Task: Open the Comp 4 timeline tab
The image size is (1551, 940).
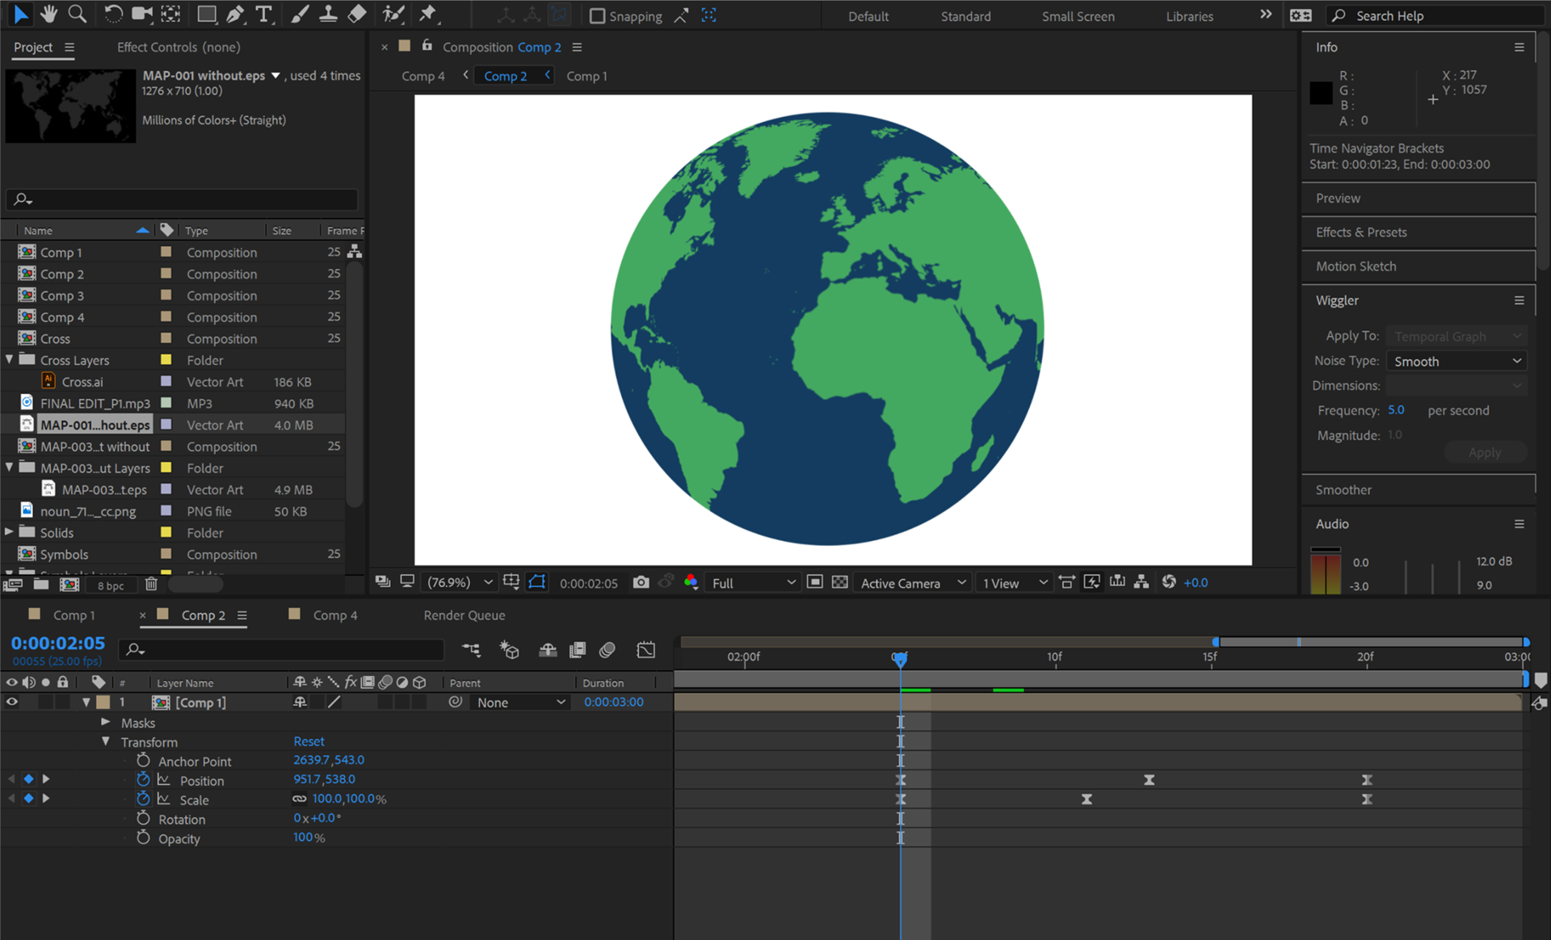Action: pos(334,615)
